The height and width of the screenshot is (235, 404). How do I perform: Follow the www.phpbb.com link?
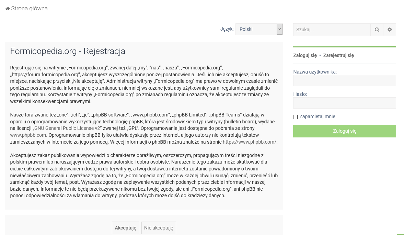click(28, 135)
